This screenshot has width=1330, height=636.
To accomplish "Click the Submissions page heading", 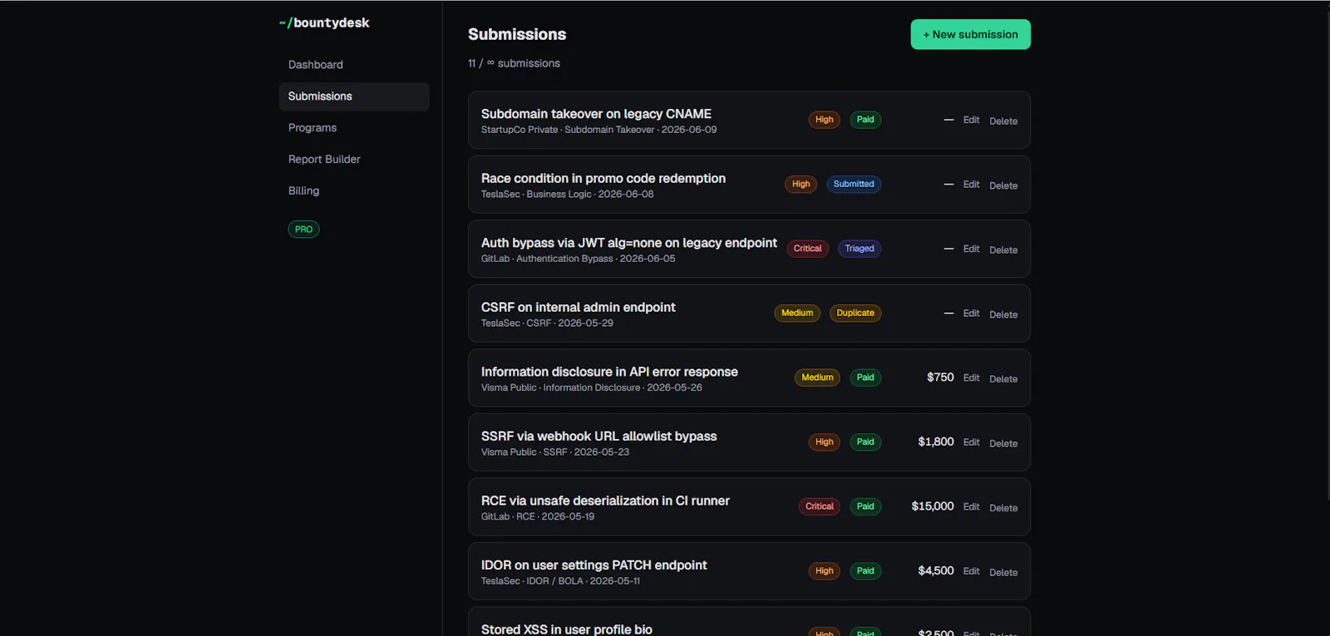I will point(517,34).
